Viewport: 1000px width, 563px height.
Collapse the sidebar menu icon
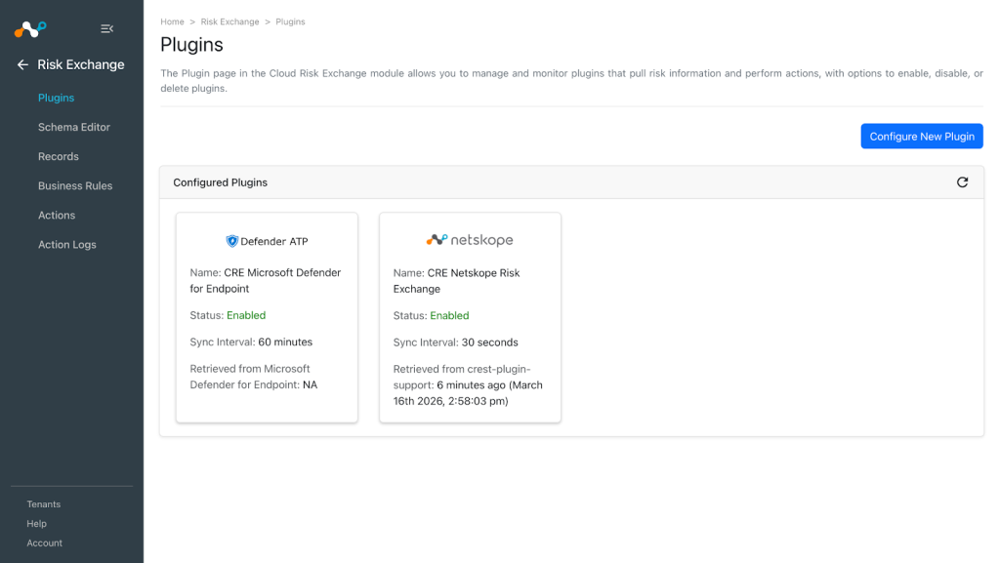pos(107,28)
